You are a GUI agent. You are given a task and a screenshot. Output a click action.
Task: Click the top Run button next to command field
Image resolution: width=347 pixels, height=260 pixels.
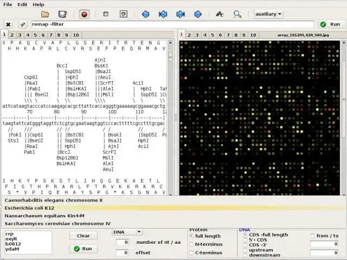pos(330,24)
